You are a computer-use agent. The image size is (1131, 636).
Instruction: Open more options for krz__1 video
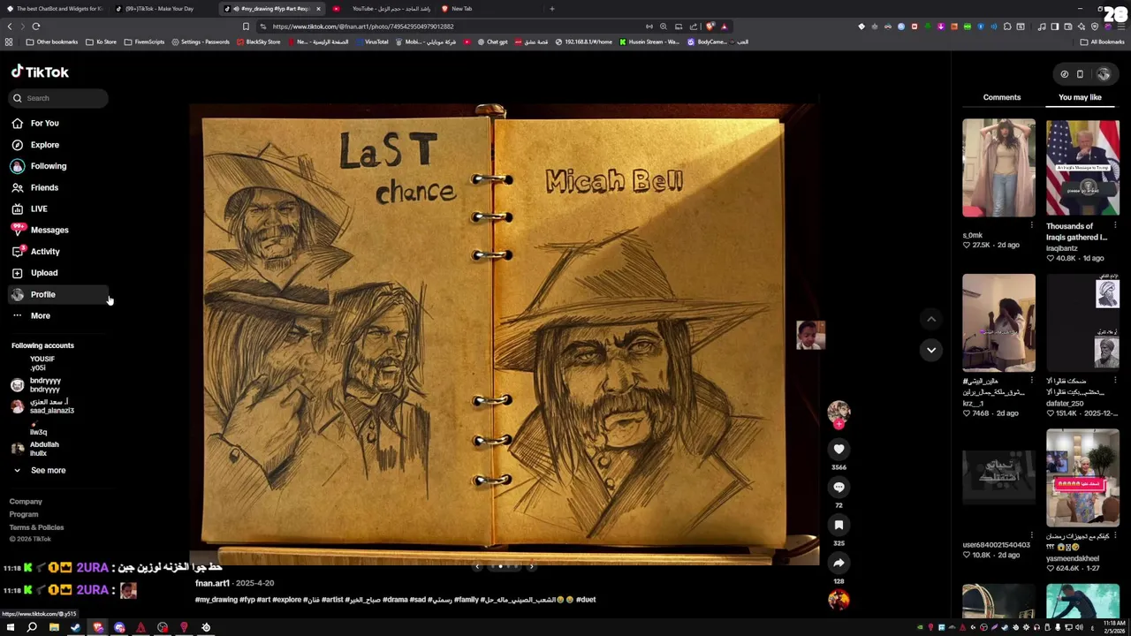click(1031, 381)
